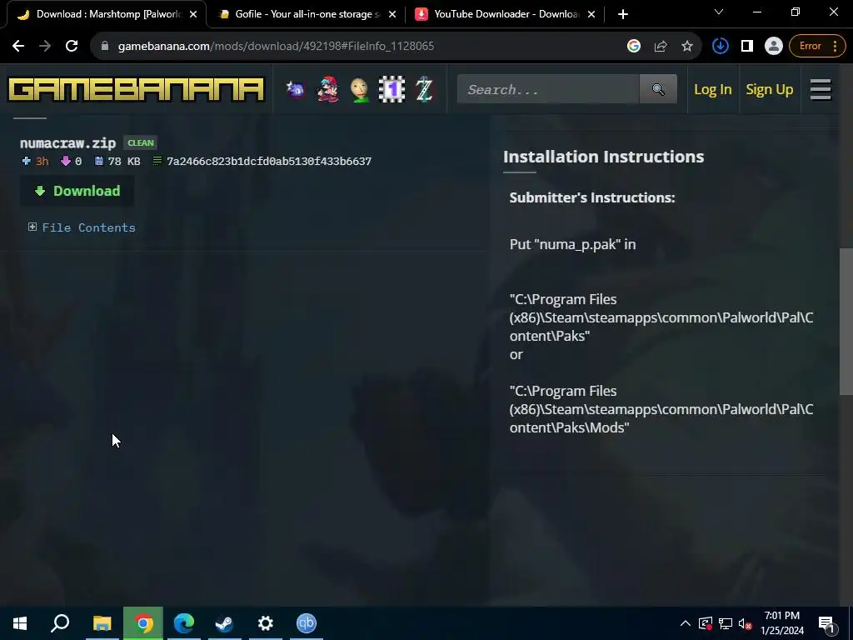Select the numacraw.zip file name

68,143
